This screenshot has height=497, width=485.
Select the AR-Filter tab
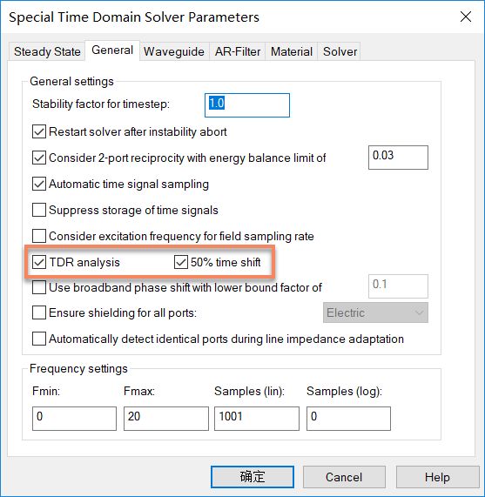(x=238, y=51)
